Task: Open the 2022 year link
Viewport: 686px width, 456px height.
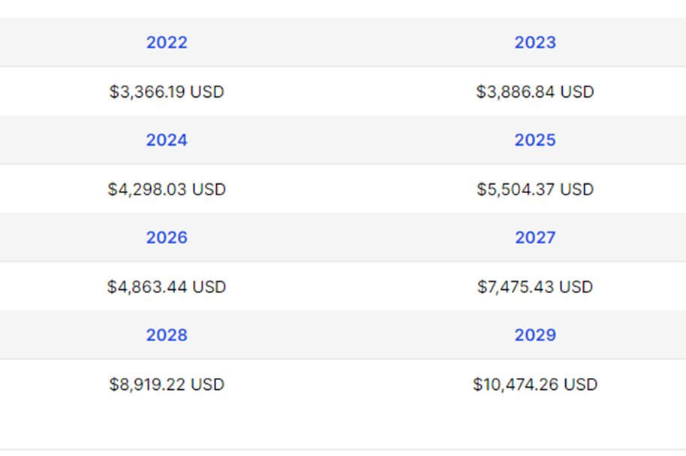Action: (167, 43)
